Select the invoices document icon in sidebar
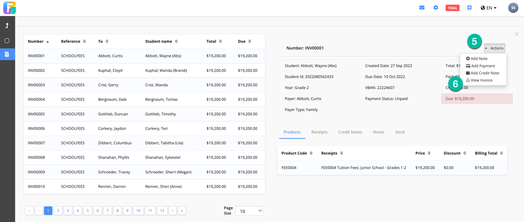Viewport: 524px width, 222px height. (7, 54)
